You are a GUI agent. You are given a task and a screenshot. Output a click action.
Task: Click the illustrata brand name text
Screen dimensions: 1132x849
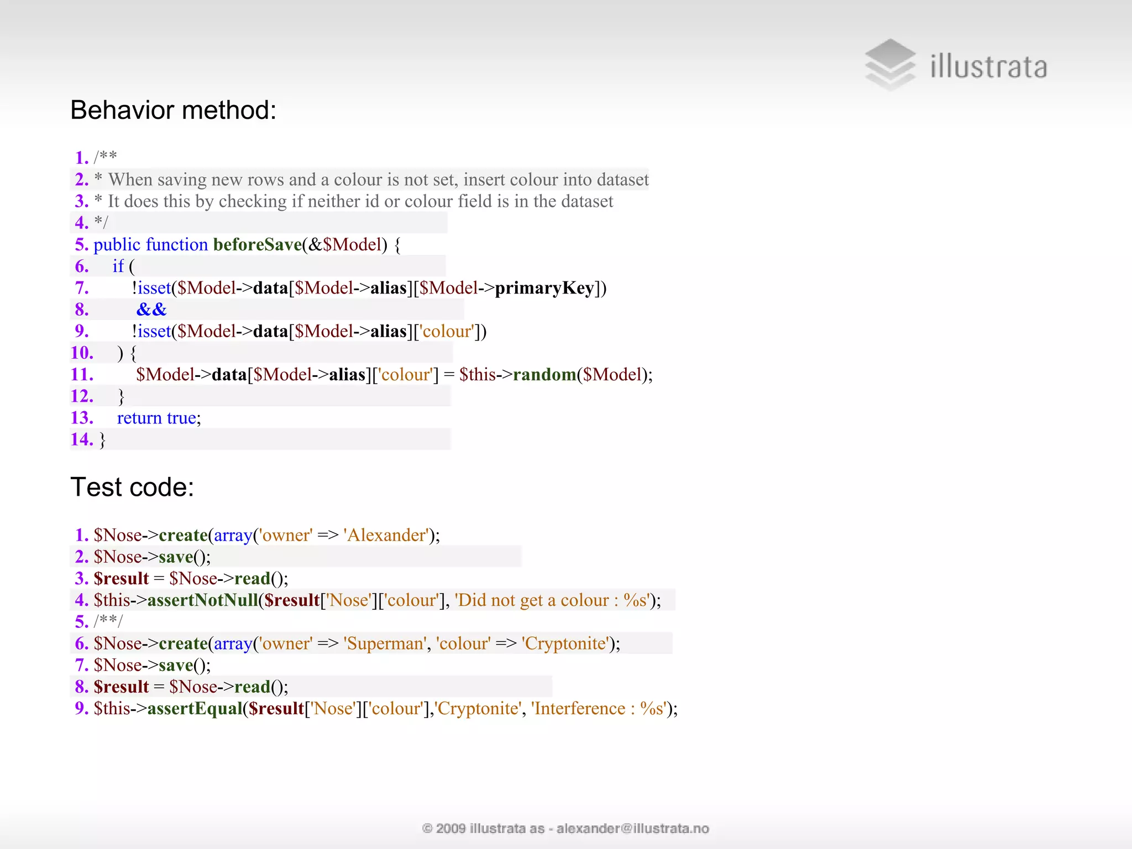coord(988,67)
